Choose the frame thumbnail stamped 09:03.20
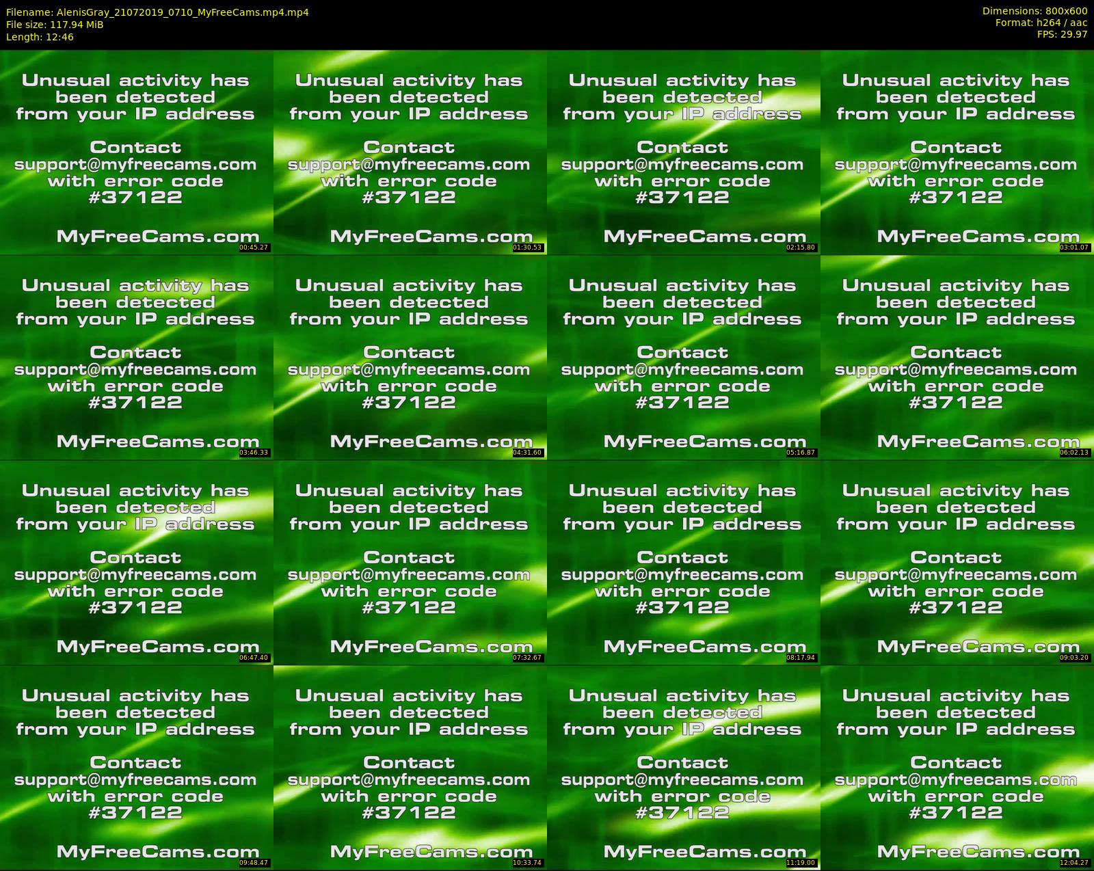The width and height of the screenshot is (1094, 871). coord(957,562)
